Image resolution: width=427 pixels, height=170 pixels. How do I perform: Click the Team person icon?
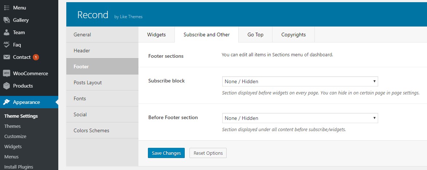point(7,33)
